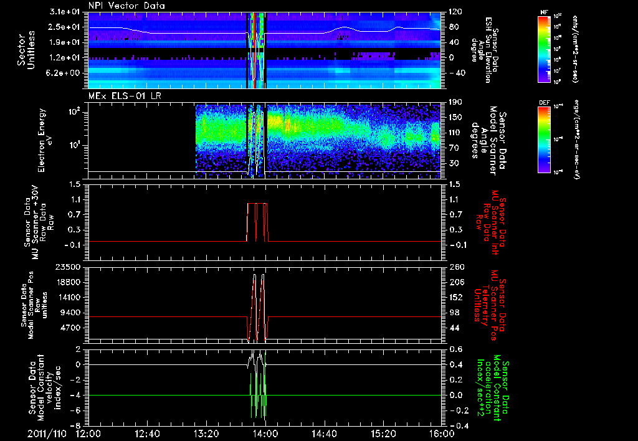Viewport: 638px width, 441px height.
Task: Click the "0.6" acceleration tick value
Action: click(455, 349)
